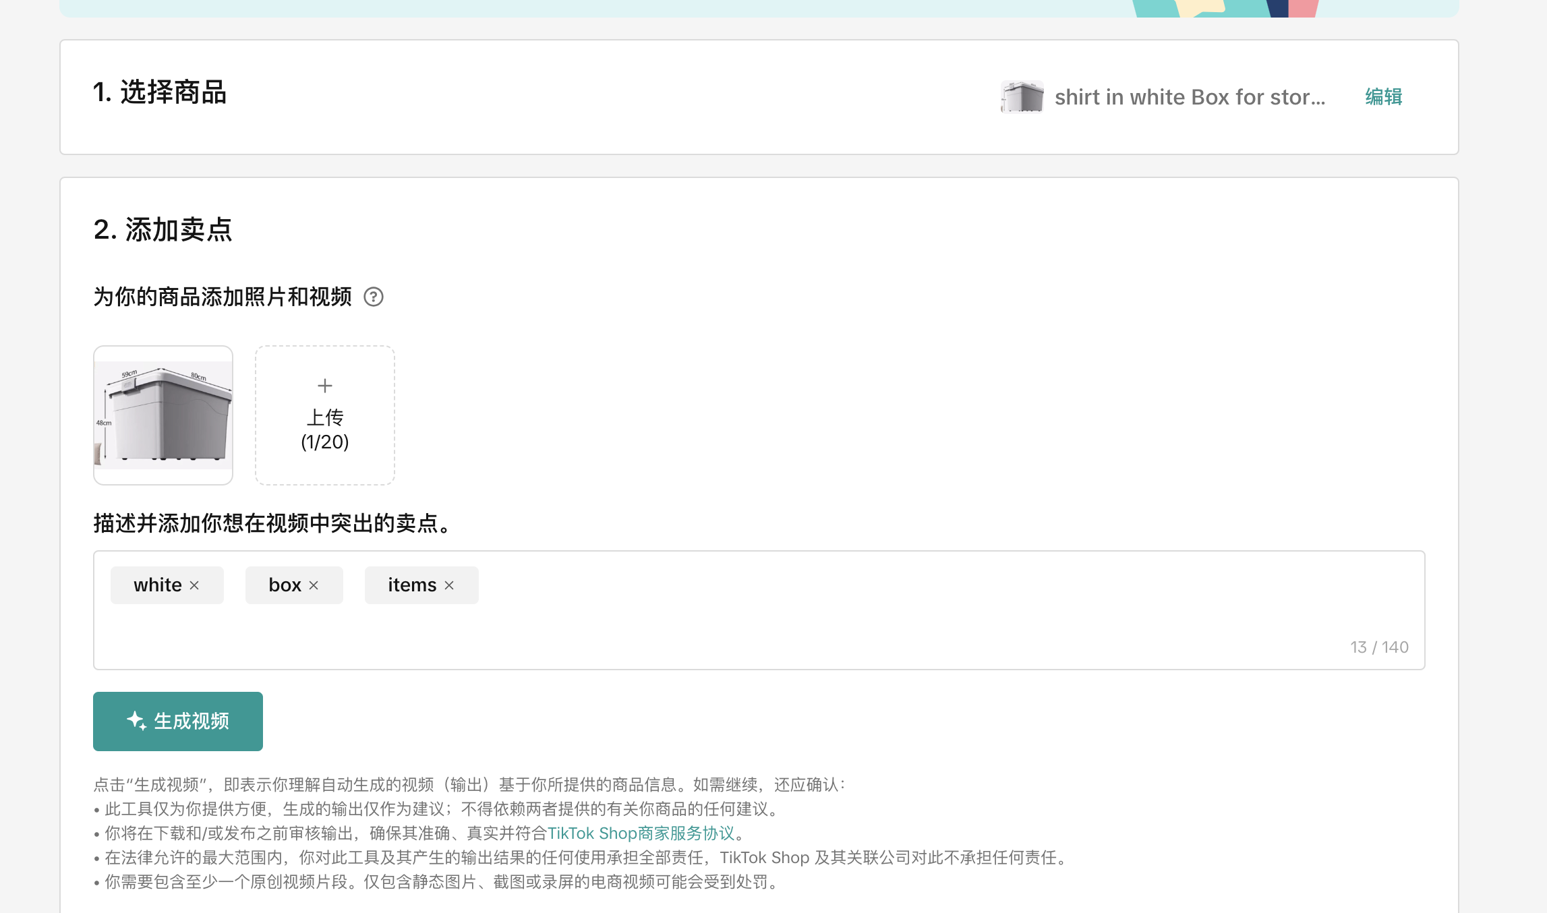Screen dimensions: 1547x913
Task: Open the uploaded storage box image
Action: [163, 415]
